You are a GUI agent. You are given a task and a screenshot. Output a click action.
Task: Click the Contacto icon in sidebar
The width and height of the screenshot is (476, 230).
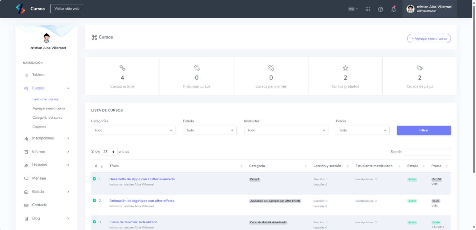(26, 205)
